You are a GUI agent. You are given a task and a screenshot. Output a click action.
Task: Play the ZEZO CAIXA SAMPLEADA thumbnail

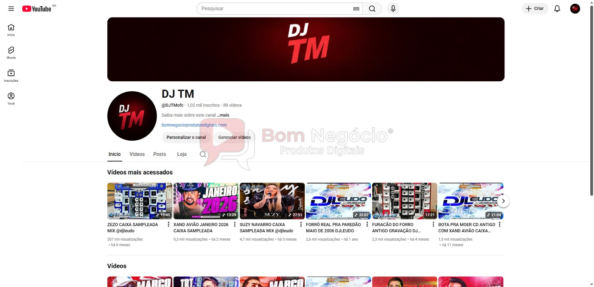click(x=140, y=201)
